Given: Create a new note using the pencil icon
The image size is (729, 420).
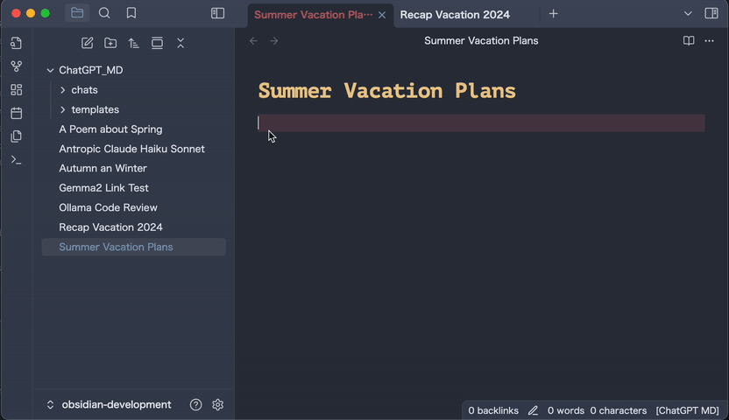Looking at the screenshot, I should pyautogui.click(x=87, y=43).
